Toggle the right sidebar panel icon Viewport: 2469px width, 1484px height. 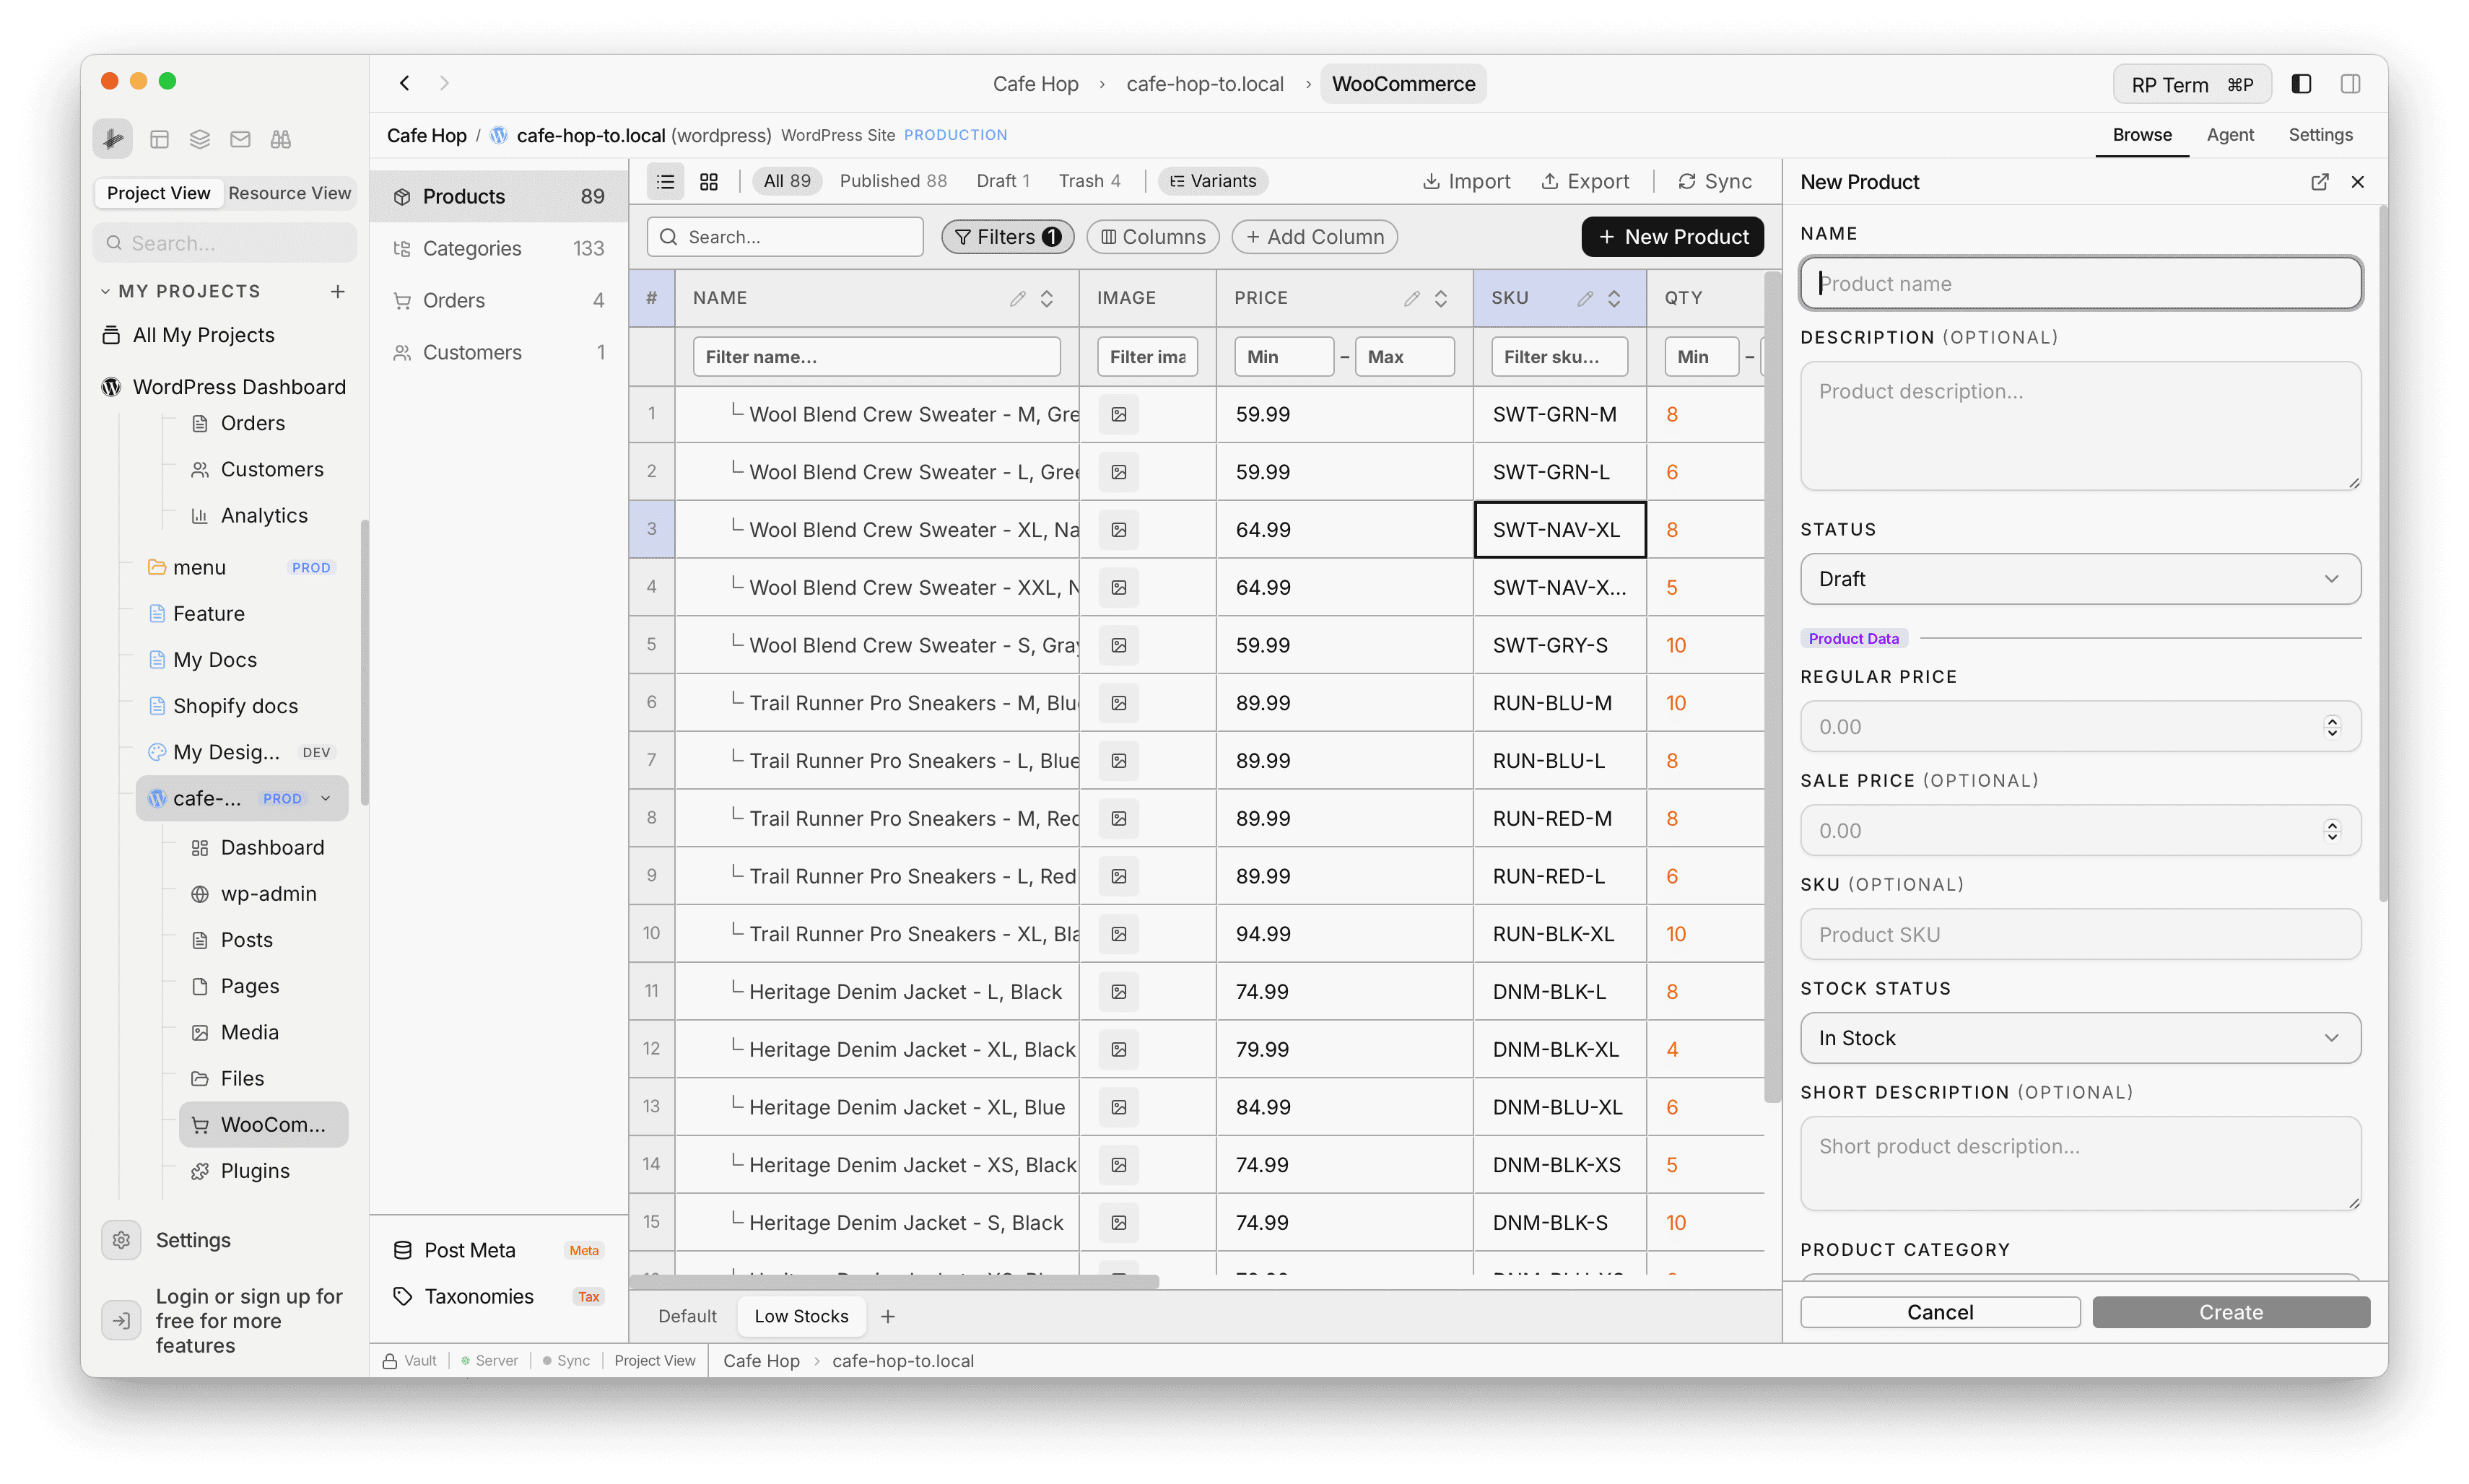point(2351,83)
